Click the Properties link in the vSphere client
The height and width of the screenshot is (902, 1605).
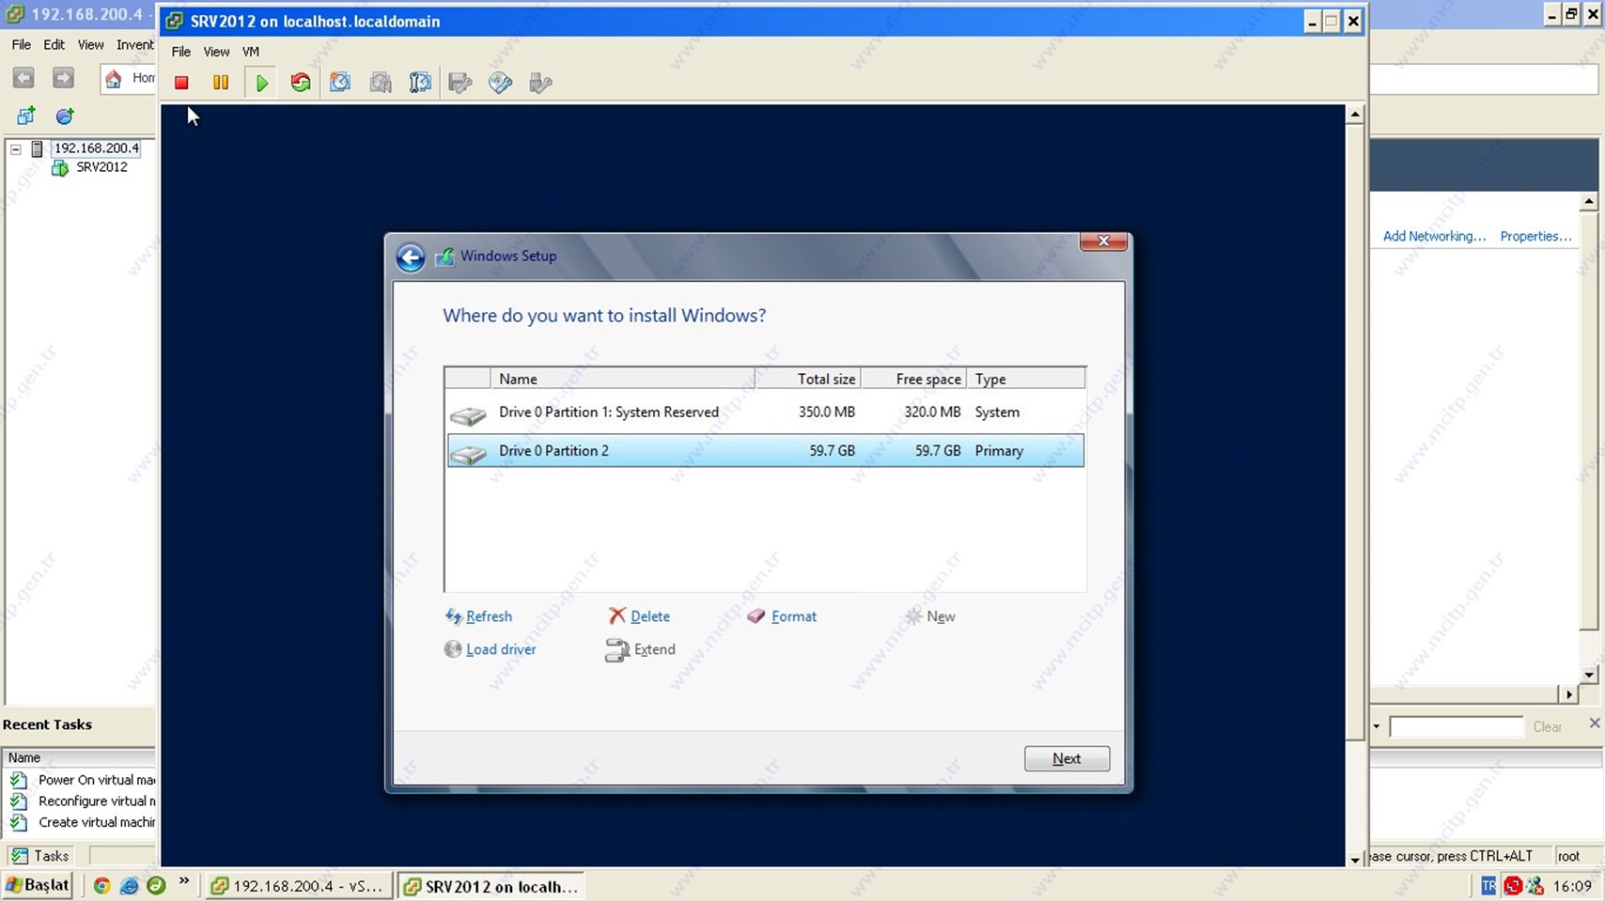(1535, 236)
